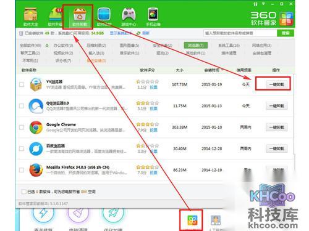Click the 人工服务 person icon in background window
This screenshot has height=231, width=309.
pyautogui.click(x=216, y=220)
